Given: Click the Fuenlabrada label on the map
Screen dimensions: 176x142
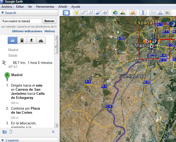Looking at the screenshot, I should [132, 76].
